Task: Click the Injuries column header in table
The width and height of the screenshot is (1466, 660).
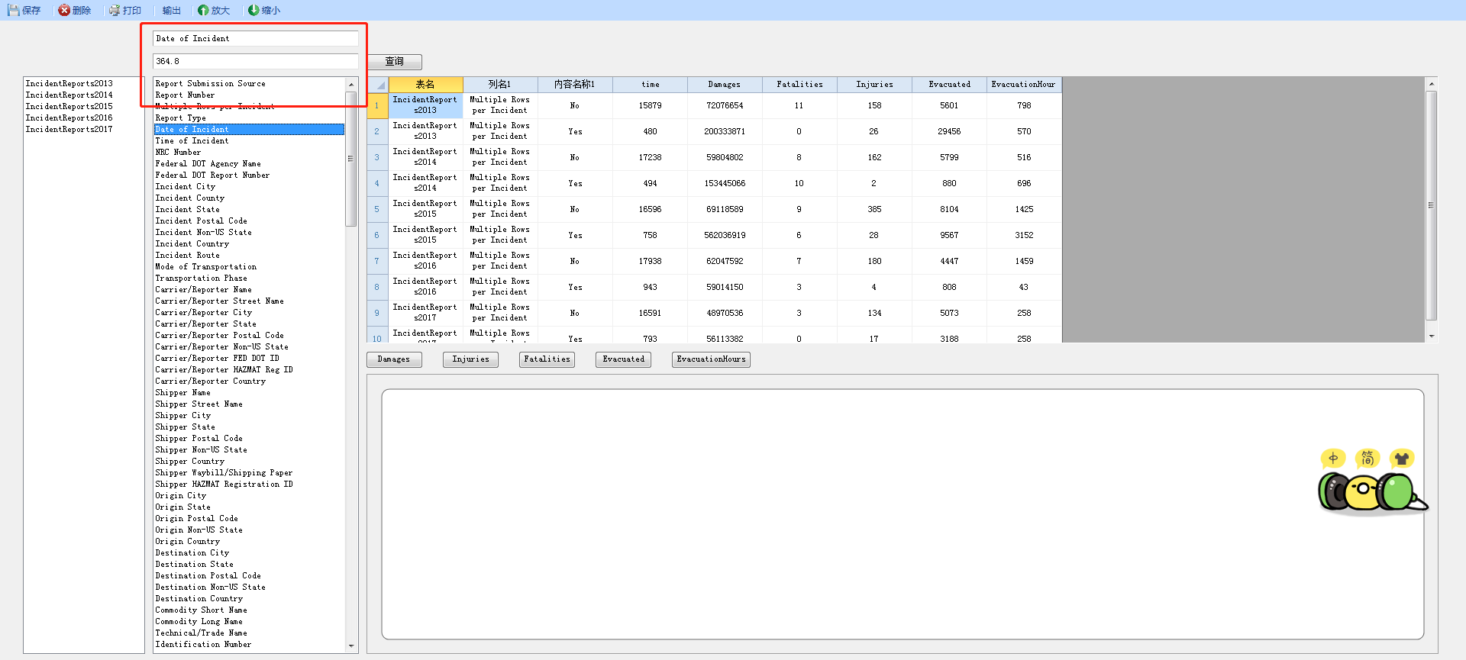Action: coord(874,85)
